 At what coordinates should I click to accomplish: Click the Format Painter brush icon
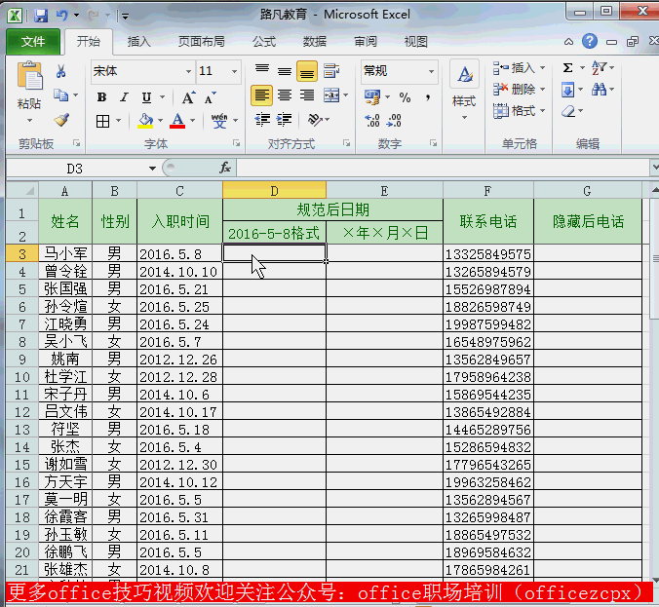coord(61,121)
